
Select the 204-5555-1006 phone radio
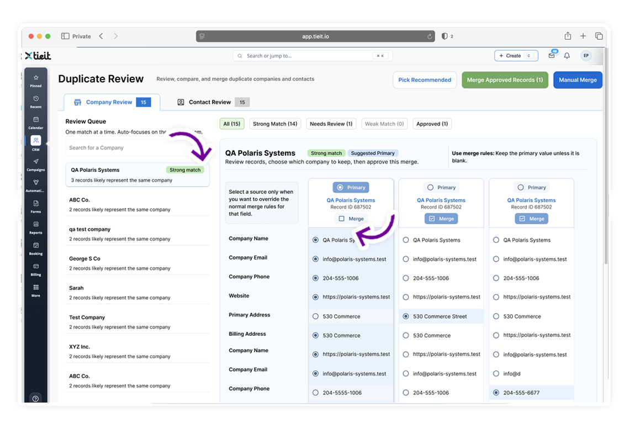tap(315, 393)
